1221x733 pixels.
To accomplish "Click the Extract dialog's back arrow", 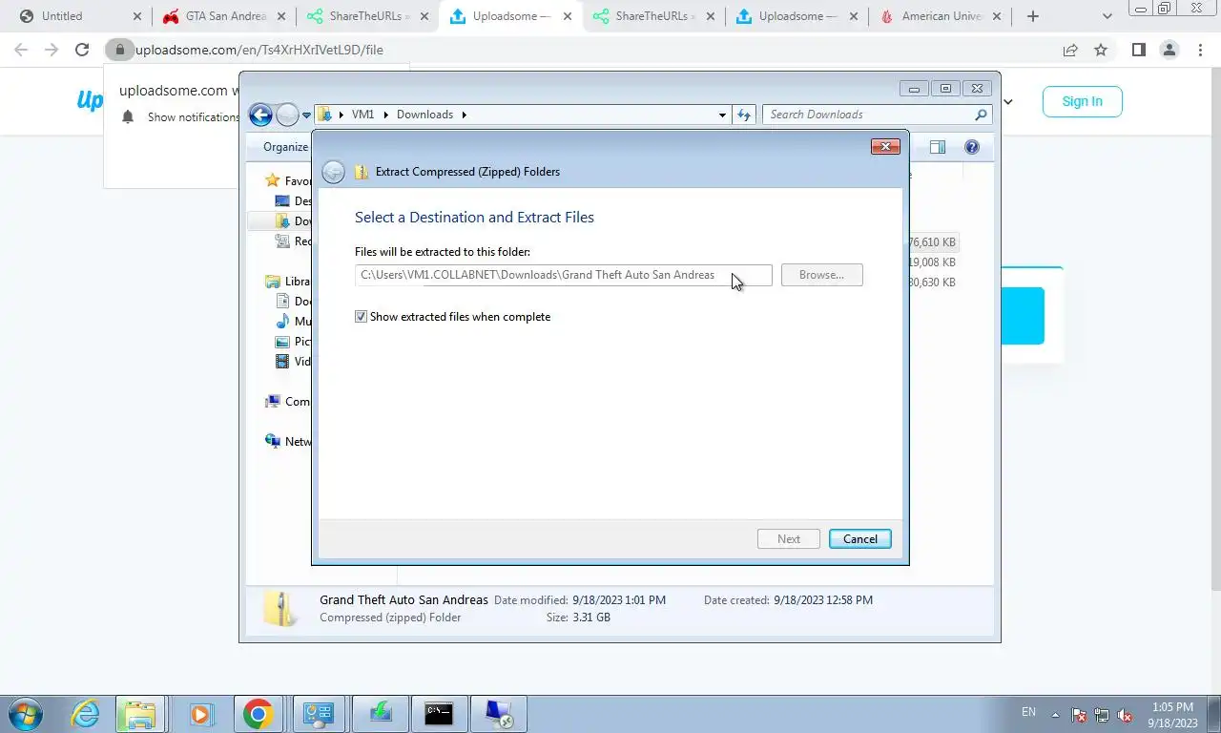I will [x=333, y=172].
